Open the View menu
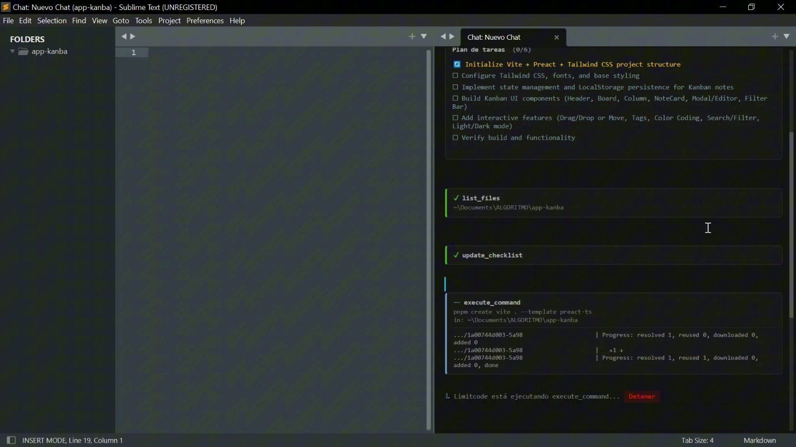This screenshot has width=796, height=447. [x=99, y=20]
